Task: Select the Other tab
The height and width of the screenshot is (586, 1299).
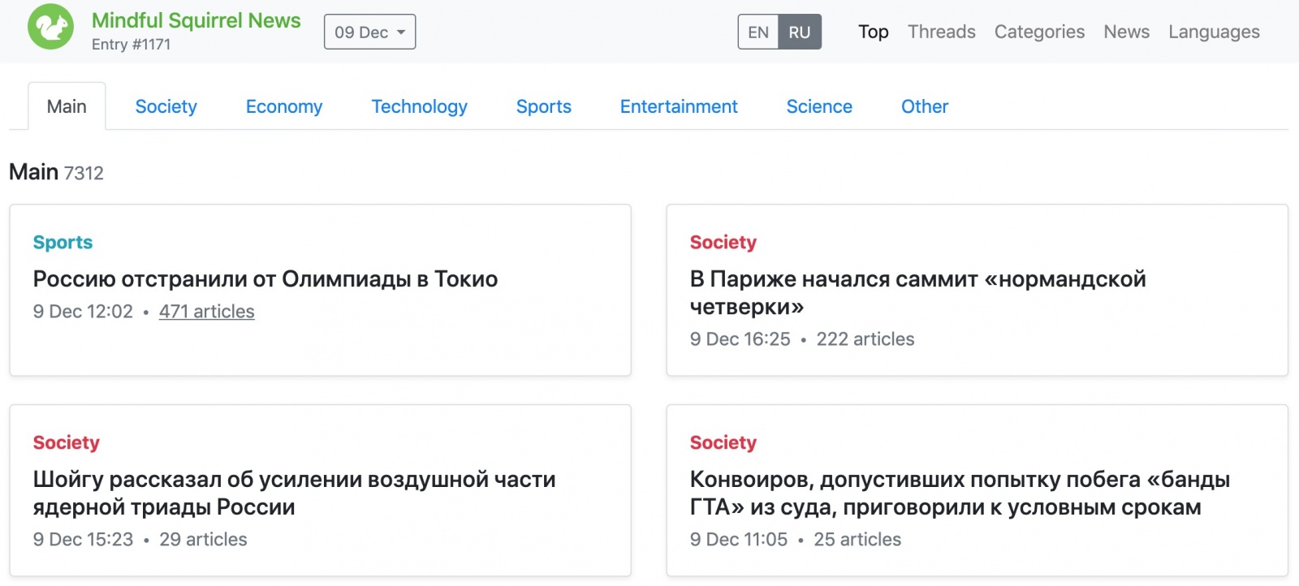Action: (x=925, y=106)
